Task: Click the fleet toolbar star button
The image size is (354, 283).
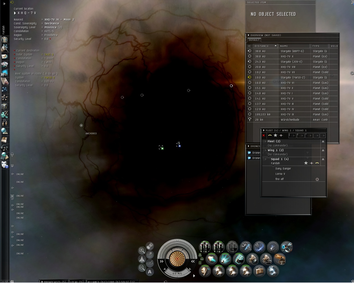Action: (x=275, y=135)
